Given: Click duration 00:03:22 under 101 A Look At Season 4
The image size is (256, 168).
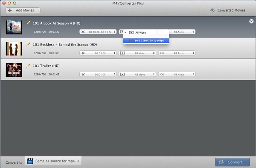Looking at the screenshot, I should [x=54, y=32].
